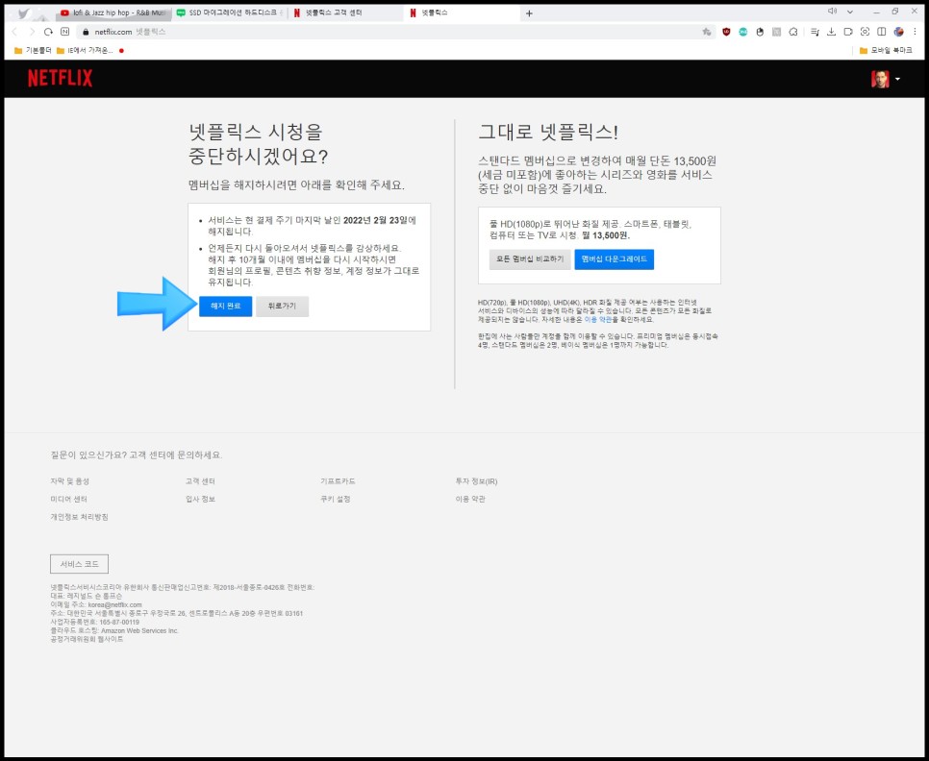Open a new tab with the plus button

(529, 13)
